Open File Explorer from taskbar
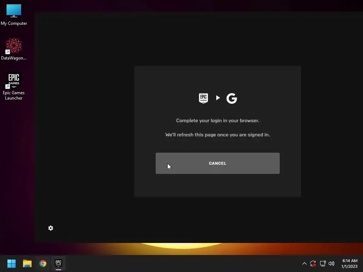Screen dimensions: 363x272 click(x=27, y=263)
